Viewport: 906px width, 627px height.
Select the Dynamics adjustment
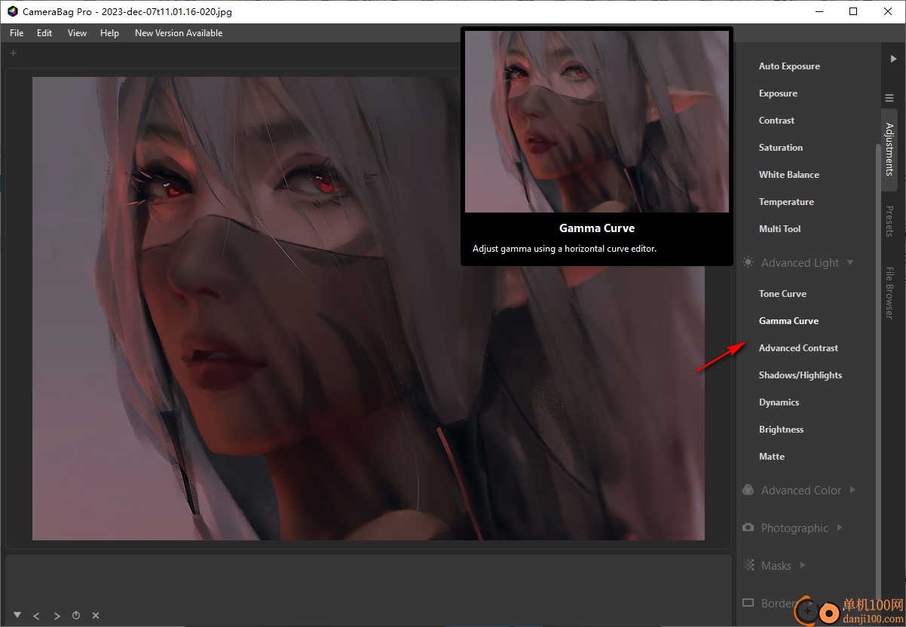779,402
